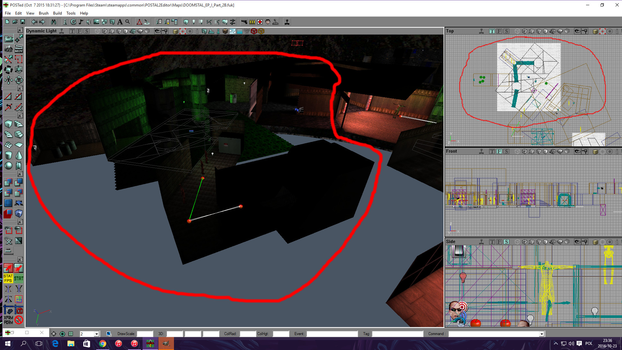Image resolution: width=622 pixels, height=350 pixels.
Task: Collapse the STAT tools section arrow
Action: 20,260
